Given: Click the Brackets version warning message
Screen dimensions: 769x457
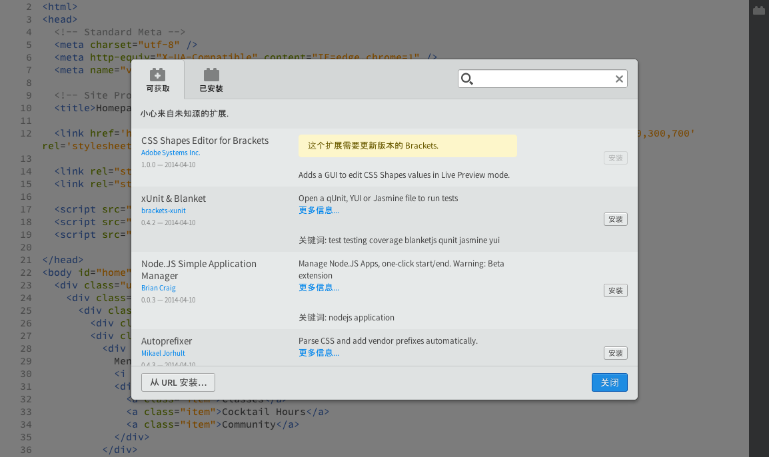Looking at the screenshot, I should 408,146.
